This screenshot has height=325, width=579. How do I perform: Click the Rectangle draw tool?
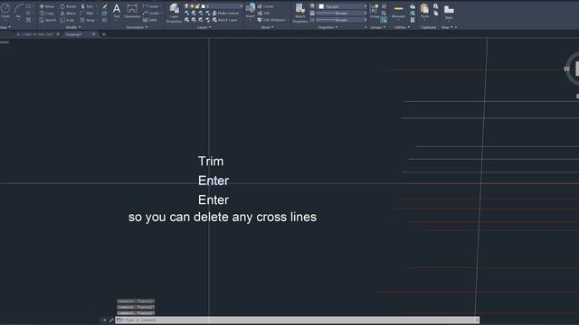pyautogui.click(x=29, y=6)
